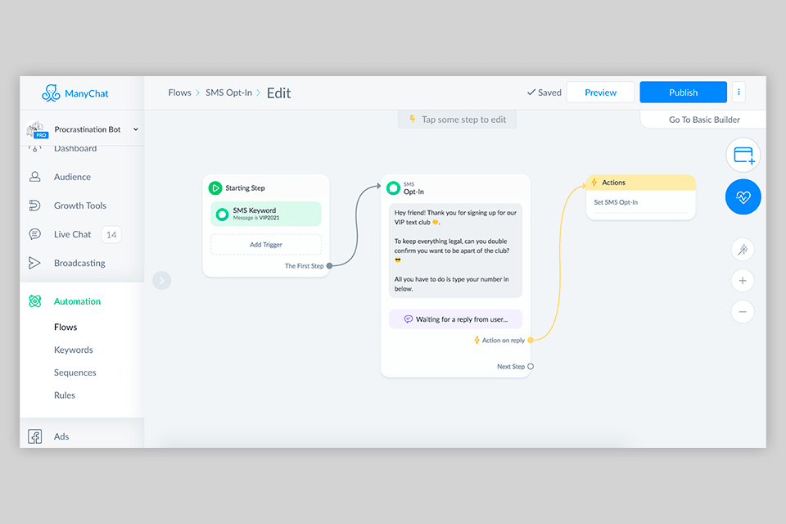
Task: Click the SMS Keyword green circle icon
Action: click(x=222, y=215)
